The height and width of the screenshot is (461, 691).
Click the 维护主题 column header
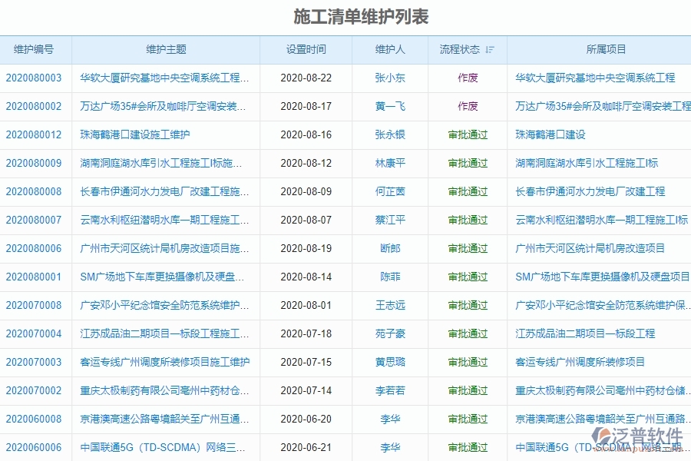164,49
